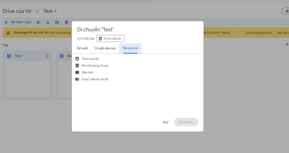The image size is (289, 153).
Task: Click Giải phóng bộ nhớ link
Action: pyautogui.click(x=259, y=33)
